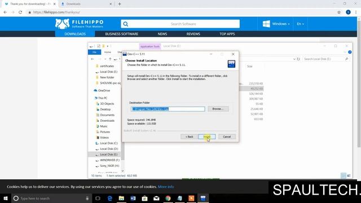The width and height of the screenshot is (361, 203).
Task: Click the FileHippo search magnifier icon
Action: tap(126, 24)
